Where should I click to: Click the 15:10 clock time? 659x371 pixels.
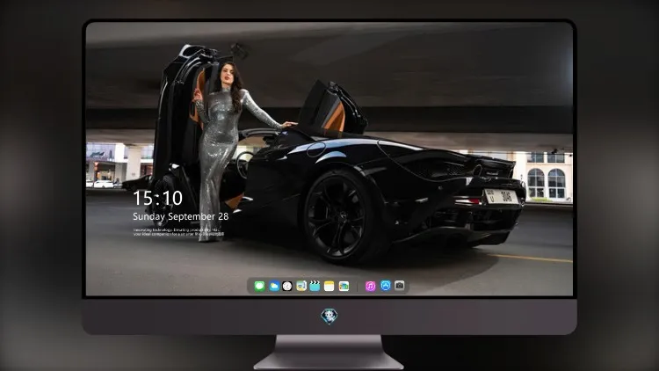pyautogui.click(x=157, y=198)
